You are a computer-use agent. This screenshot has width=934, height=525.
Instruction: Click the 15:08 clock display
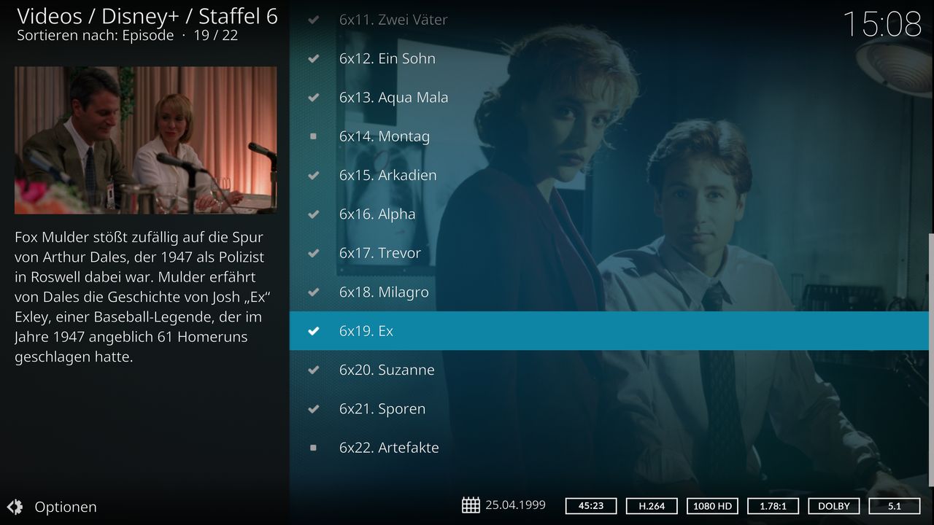pos(882,24)
